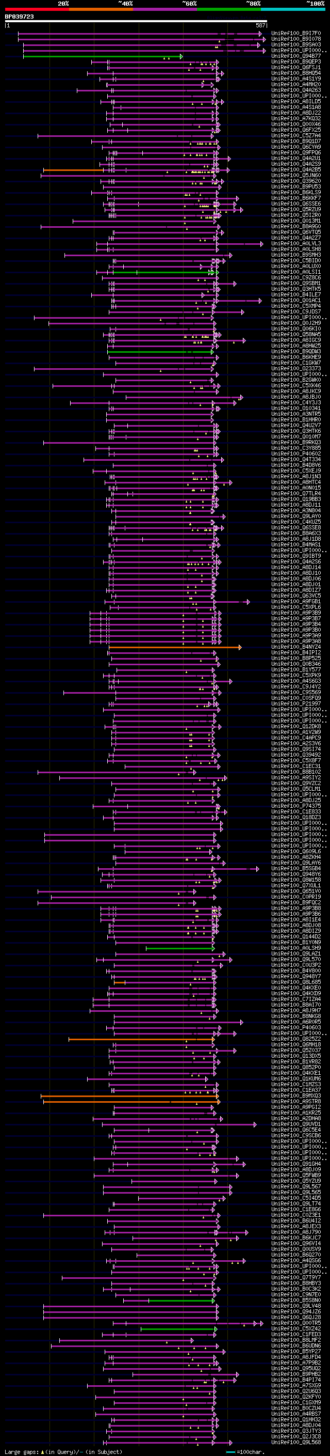Pick the UniRef100_A0LSI1 row label
The height and width of the screenshot is (1456, 330).
[x=296, y=272]
